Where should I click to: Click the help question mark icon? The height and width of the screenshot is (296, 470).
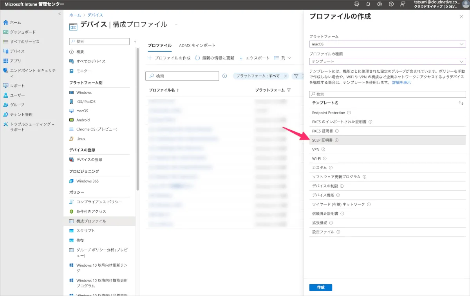(x=391, y=4)
